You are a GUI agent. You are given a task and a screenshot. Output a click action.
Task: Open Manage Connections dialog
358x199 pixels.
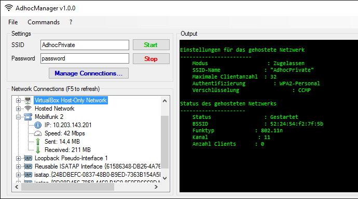pos(89,73)
